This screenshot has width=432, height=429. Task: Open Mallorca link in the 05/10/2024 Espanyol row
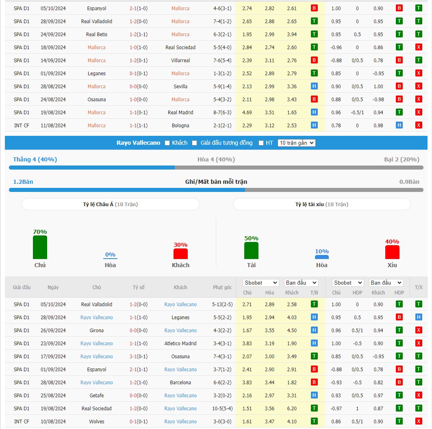(x=180, y=8)
